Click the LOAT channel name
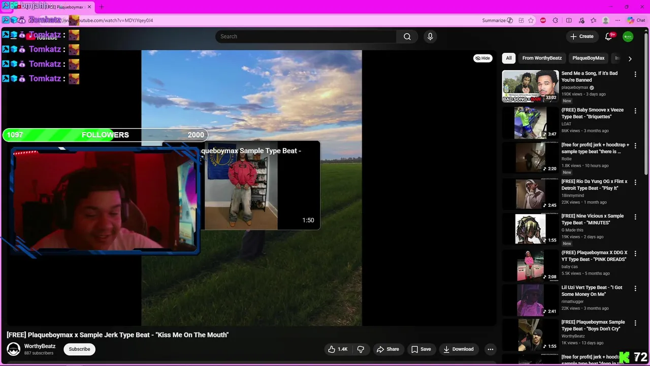 tap(566, 124)
